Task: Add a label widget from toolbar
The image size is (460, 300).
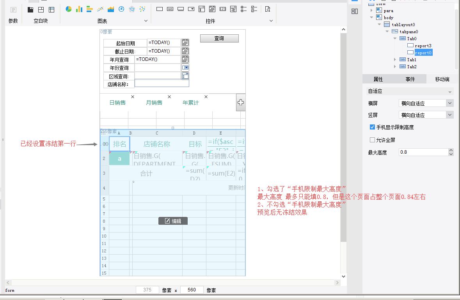Action: 170,9
